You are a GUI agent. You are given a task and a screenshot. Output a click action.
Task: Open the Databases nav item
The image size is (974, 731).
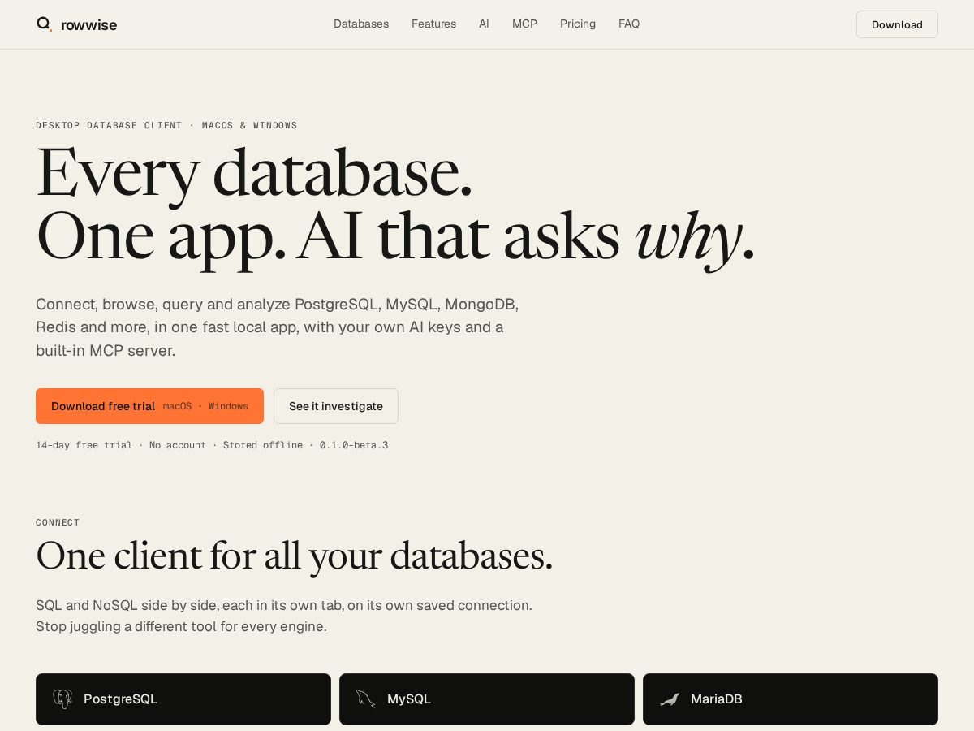pyautogui.click(x=361, y=24)
